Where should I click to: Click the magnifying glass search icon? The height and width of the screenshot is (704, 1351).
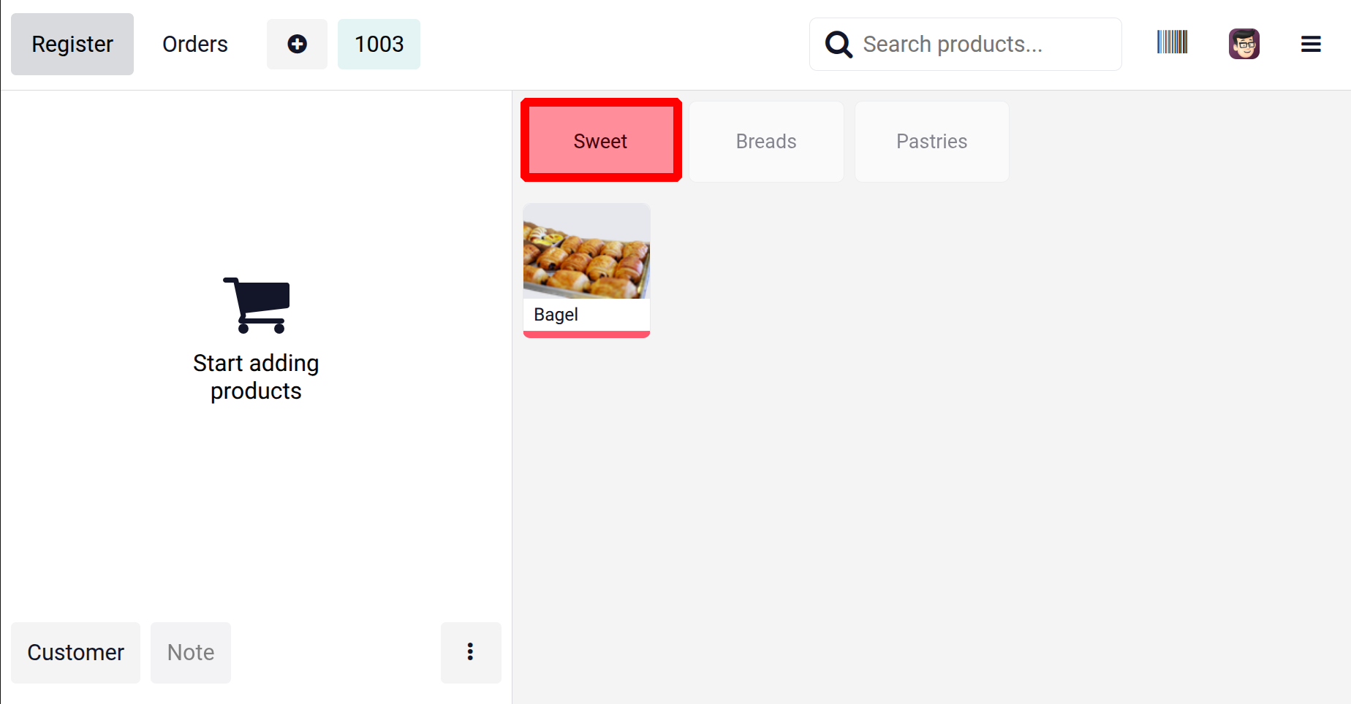coord(839,45)
